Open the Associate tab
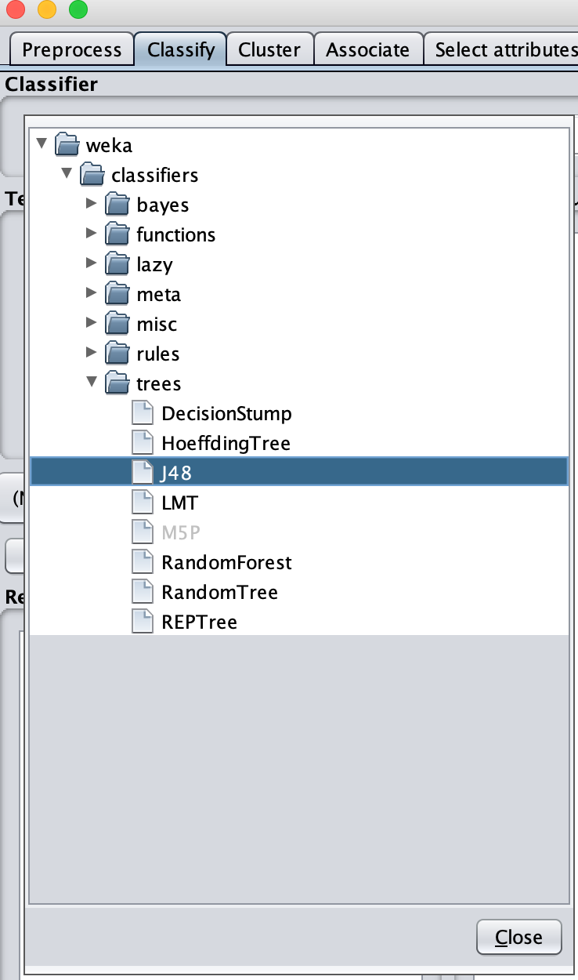578x980 pixels. [x=368, y=49]
